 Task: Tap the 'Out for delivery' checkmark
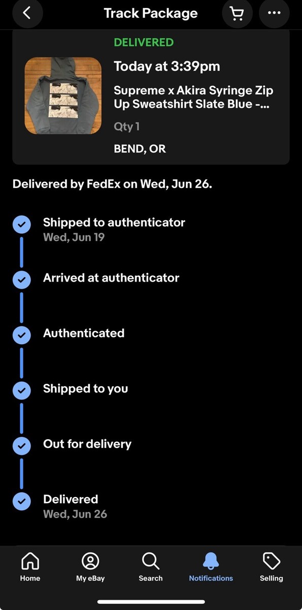click(x=21, y=446)
